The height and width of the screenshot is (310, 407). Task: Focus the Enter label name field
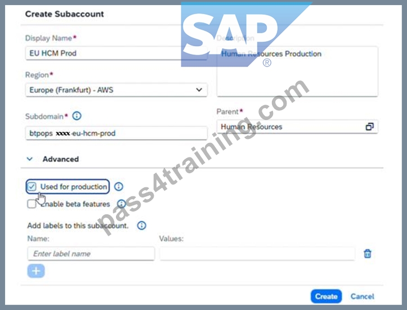coord(91,253)
